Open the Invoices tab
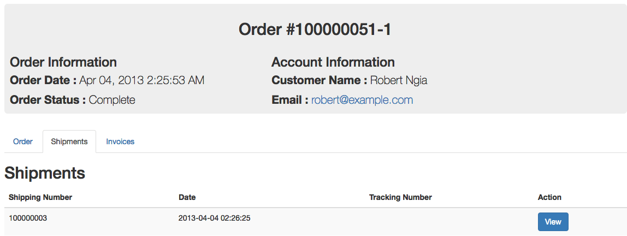 coord(120,141)
